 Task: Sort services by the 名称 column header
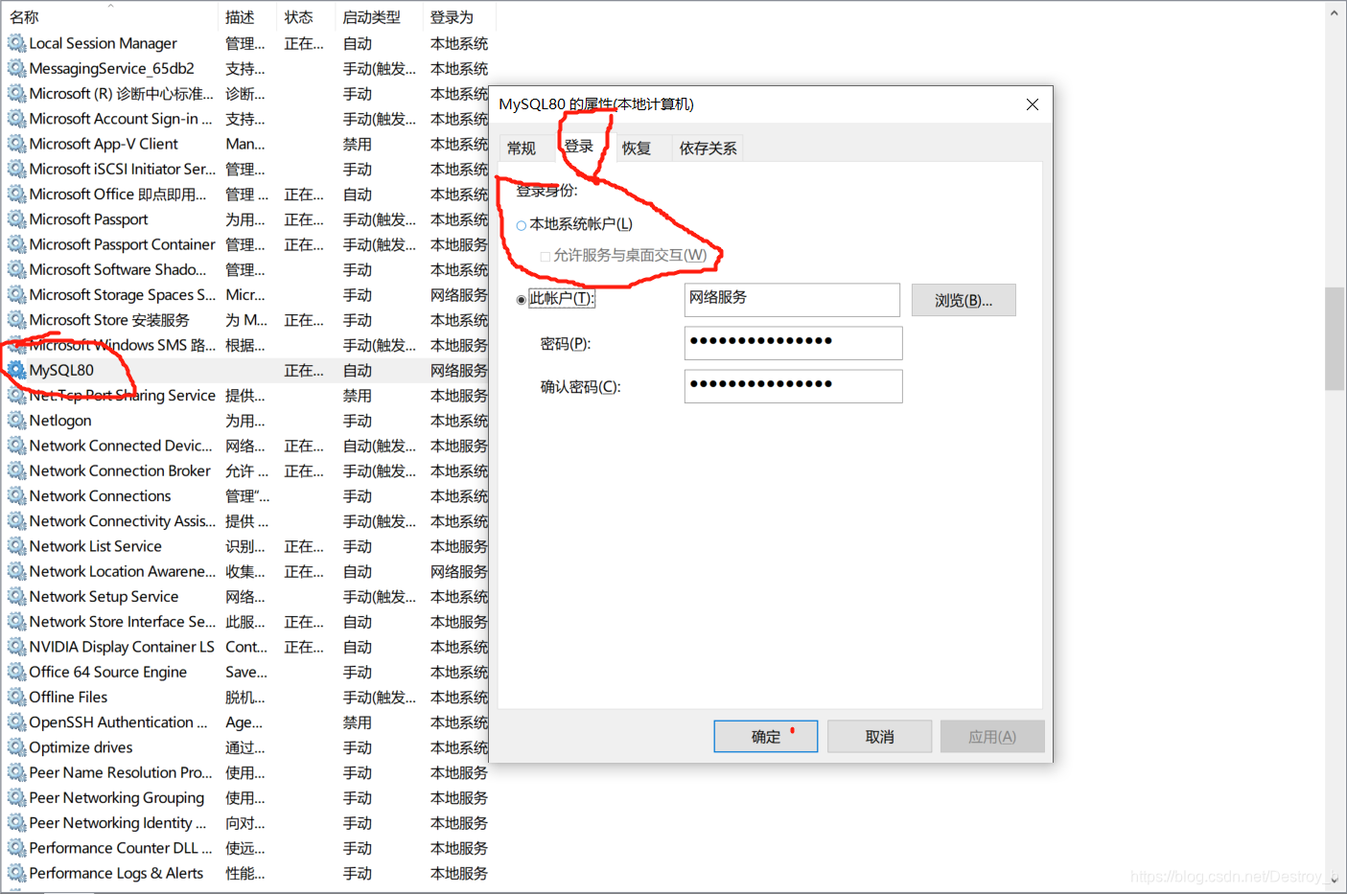pos(110,17)
